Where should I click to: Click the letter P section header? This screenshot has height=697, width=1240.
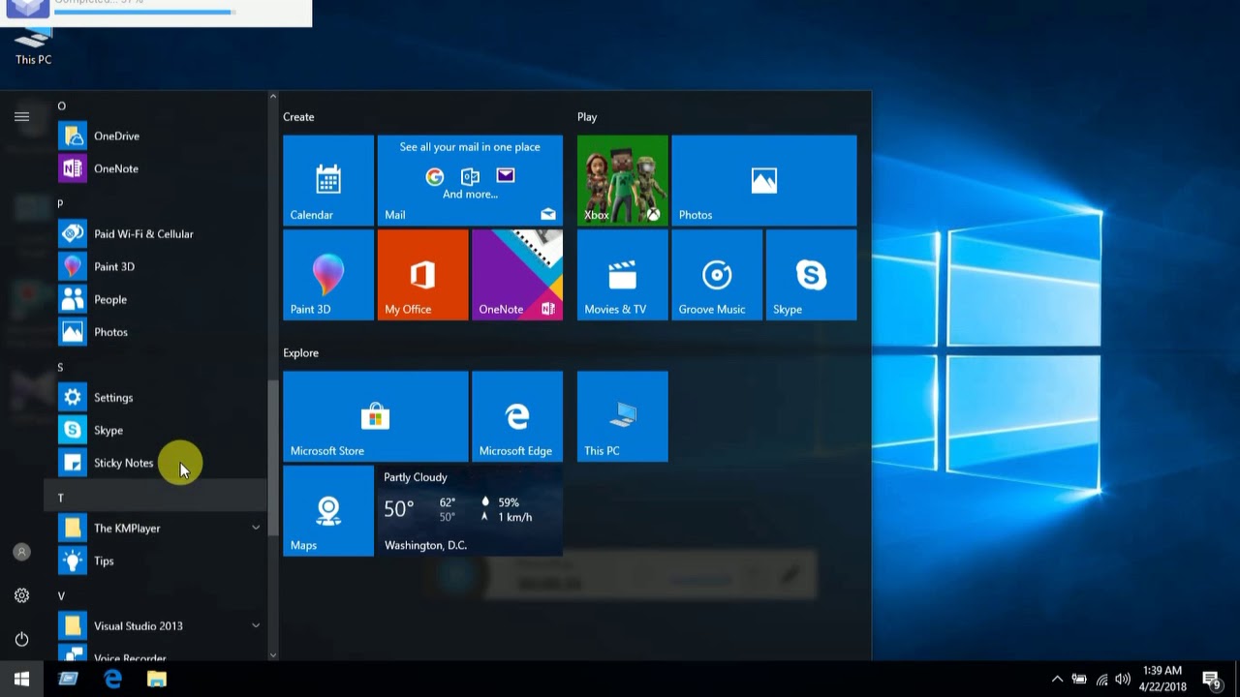[x=155, y=203]
